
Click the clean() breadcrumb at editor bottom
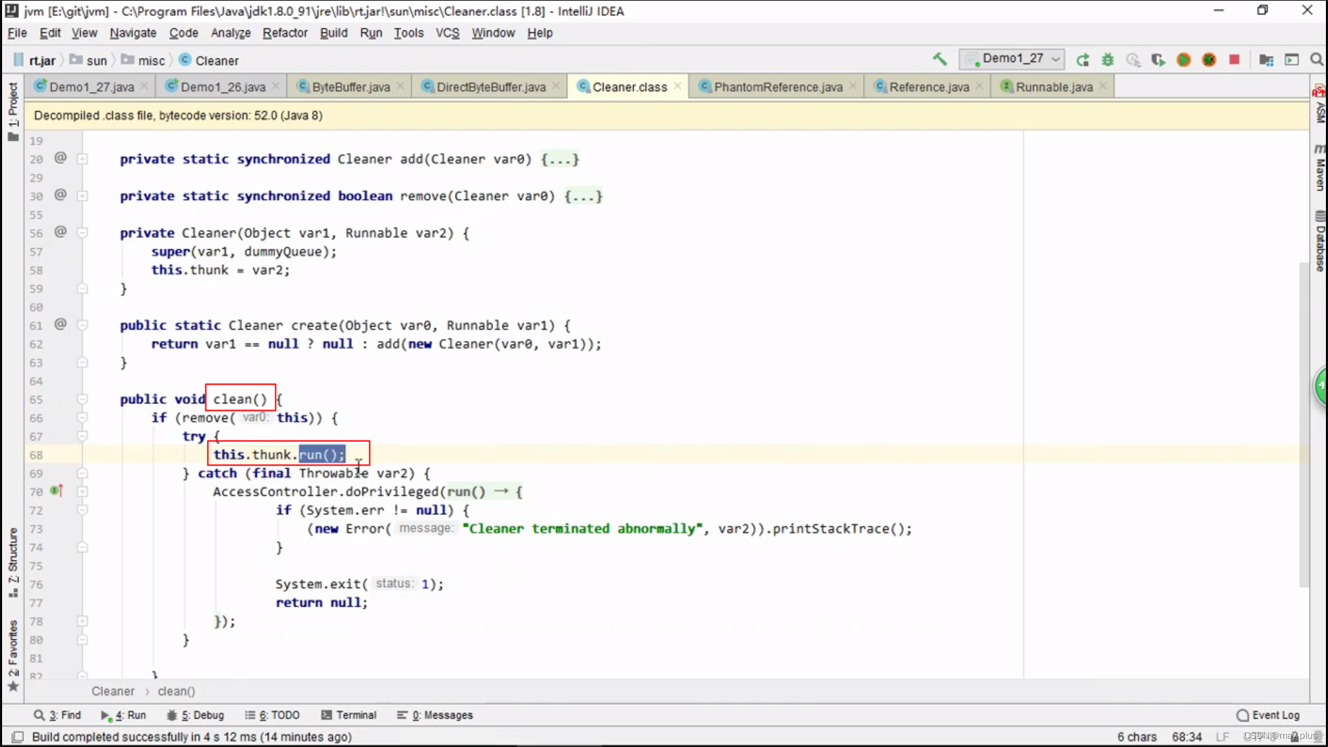pyautogui.click(x=176, y=691)
